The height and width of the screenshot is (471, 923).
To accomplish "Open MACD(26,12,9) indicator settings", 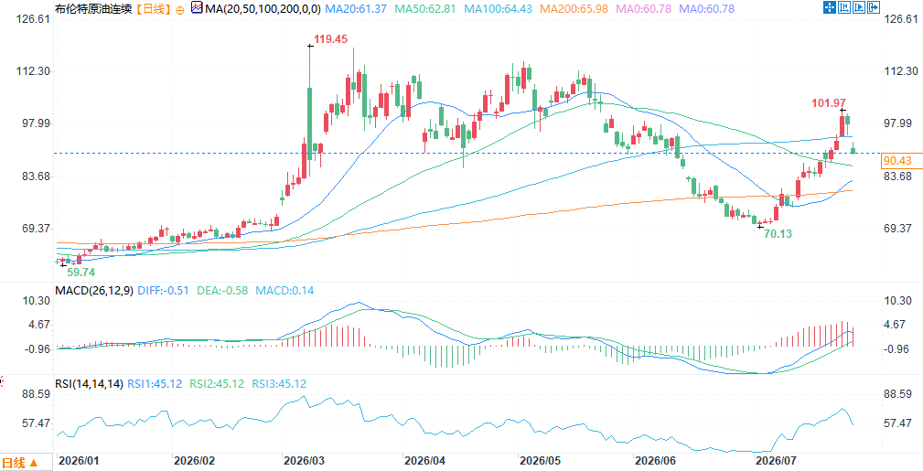I will point(94,290).
